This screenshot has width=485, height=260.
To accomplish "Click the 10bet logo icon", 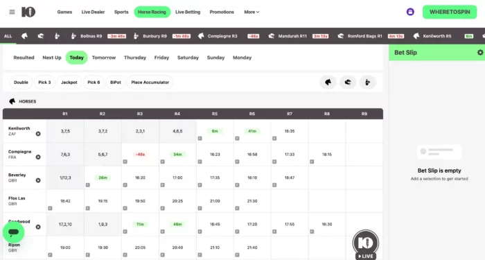I will [x=28, y=12].
